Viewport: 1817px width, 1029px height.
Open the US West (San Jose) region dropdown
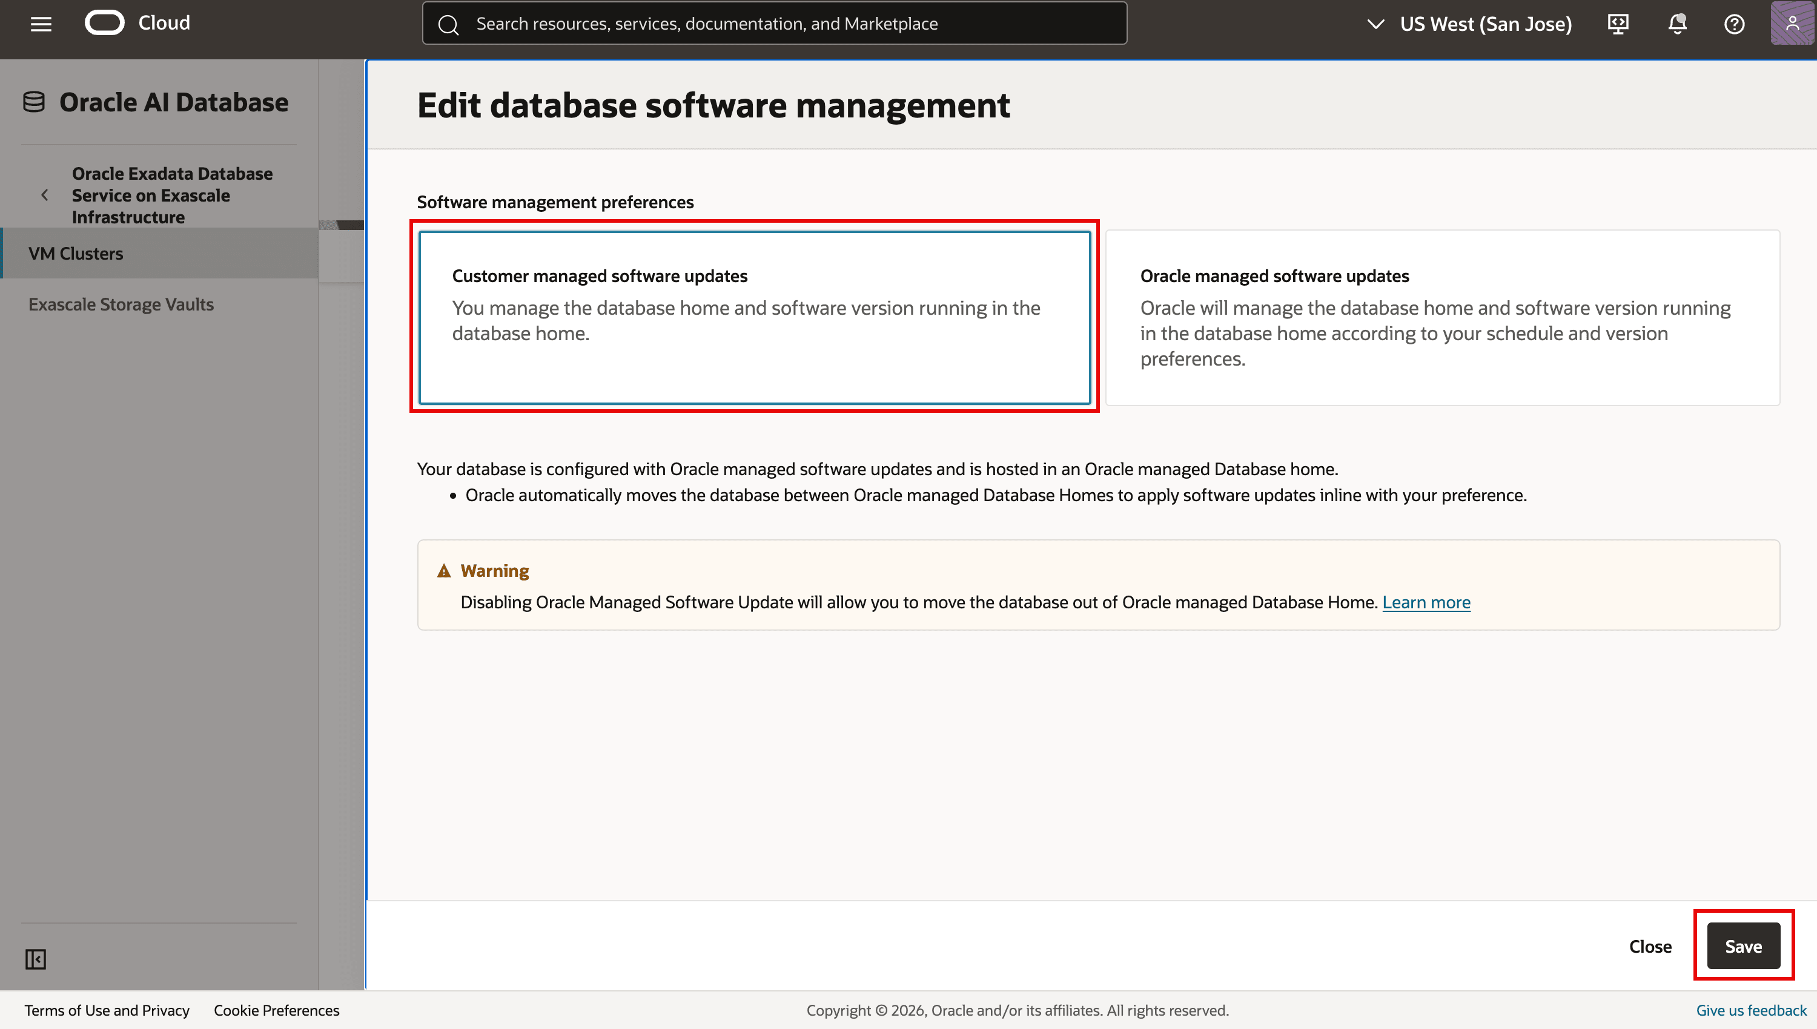pyautogui.click(x=1469, y=24)
